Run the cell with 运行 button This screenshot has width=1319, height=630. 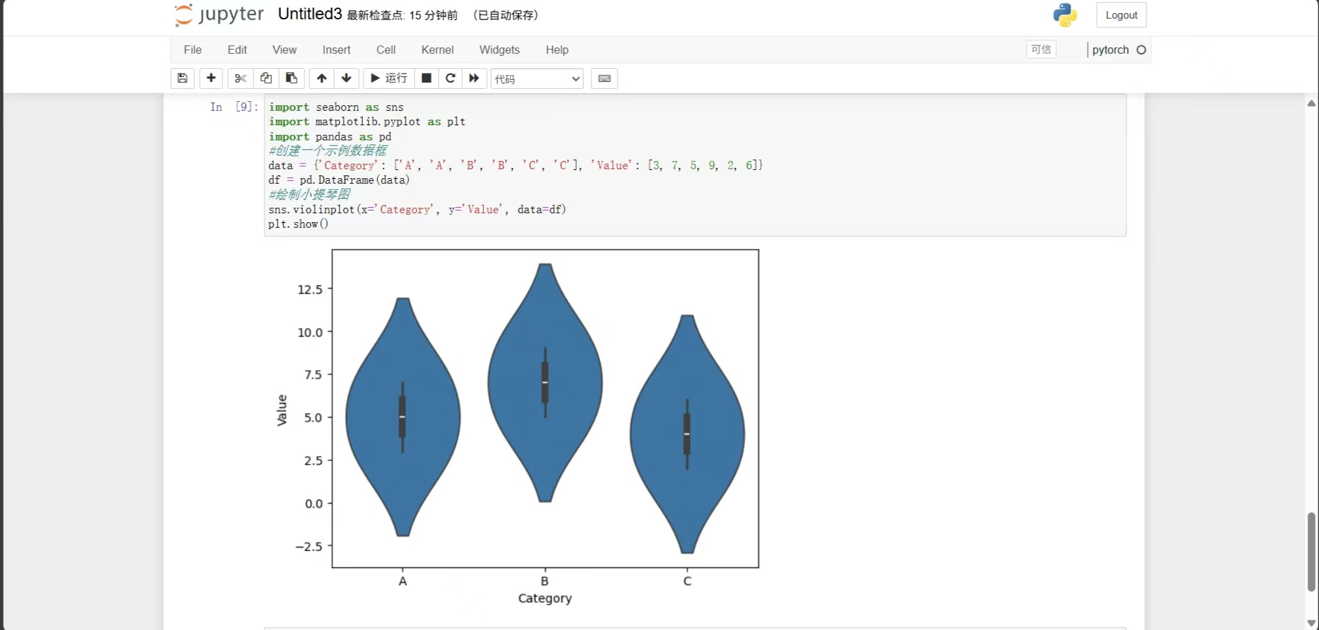389,78
